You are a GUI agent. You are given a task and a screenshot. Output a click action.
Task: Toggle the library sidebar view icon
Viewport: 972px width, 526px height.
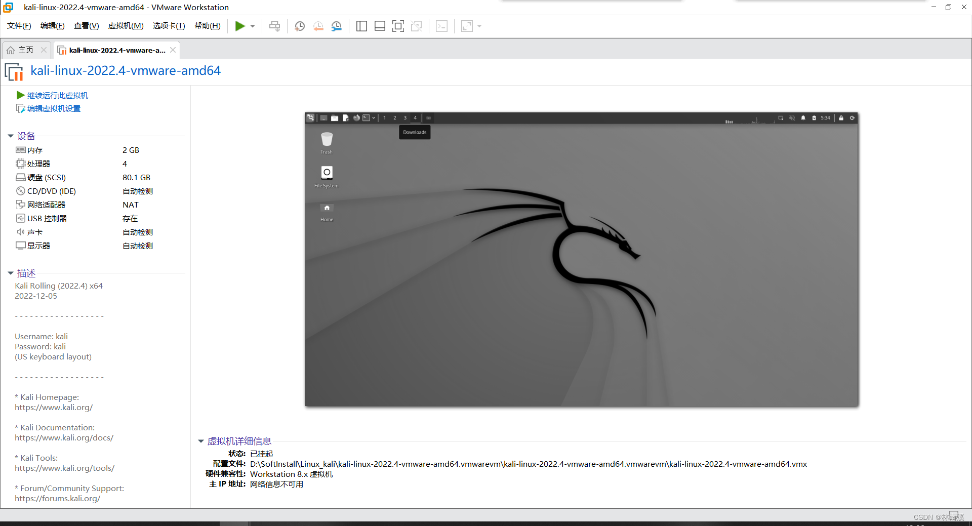[361, 26]
